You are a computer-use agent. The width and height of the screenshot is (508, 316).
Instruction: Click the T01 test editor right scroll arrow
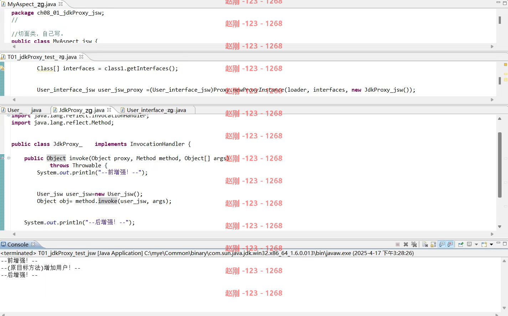pyautogui.click(x=492, y=100)
